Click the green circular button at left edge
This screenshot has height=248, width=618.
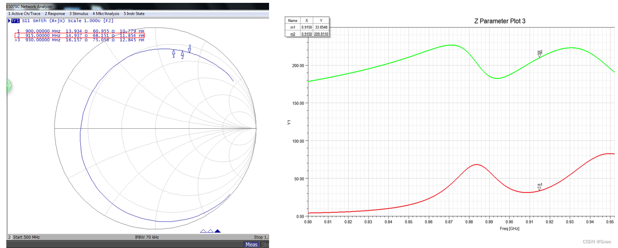point(8,86)
